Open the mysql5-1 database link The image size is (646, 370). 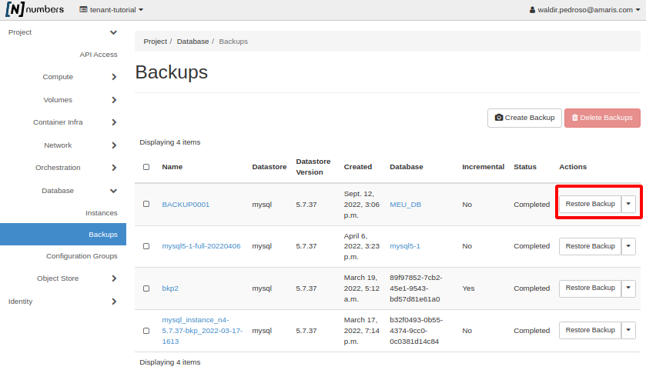[x=405, y=246]
